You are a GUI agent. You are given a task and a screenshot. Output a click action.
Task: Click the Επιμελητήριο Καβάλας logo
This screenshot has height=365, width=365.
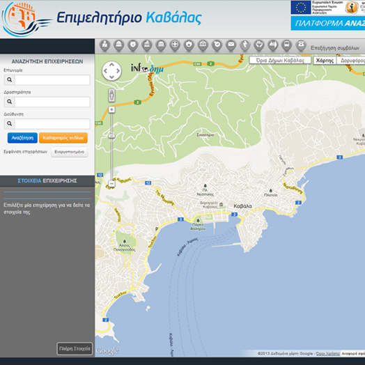(x=101, y=19)
